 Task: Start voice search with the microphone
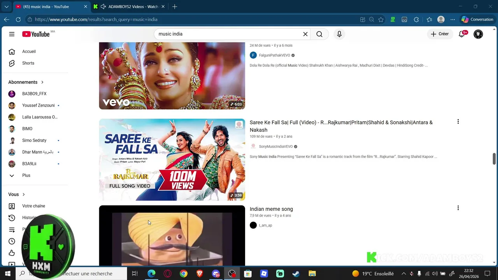[x=339, y=34]
